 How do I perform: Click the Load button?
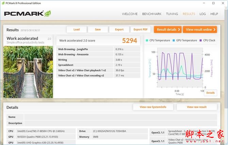click(77, 30)
